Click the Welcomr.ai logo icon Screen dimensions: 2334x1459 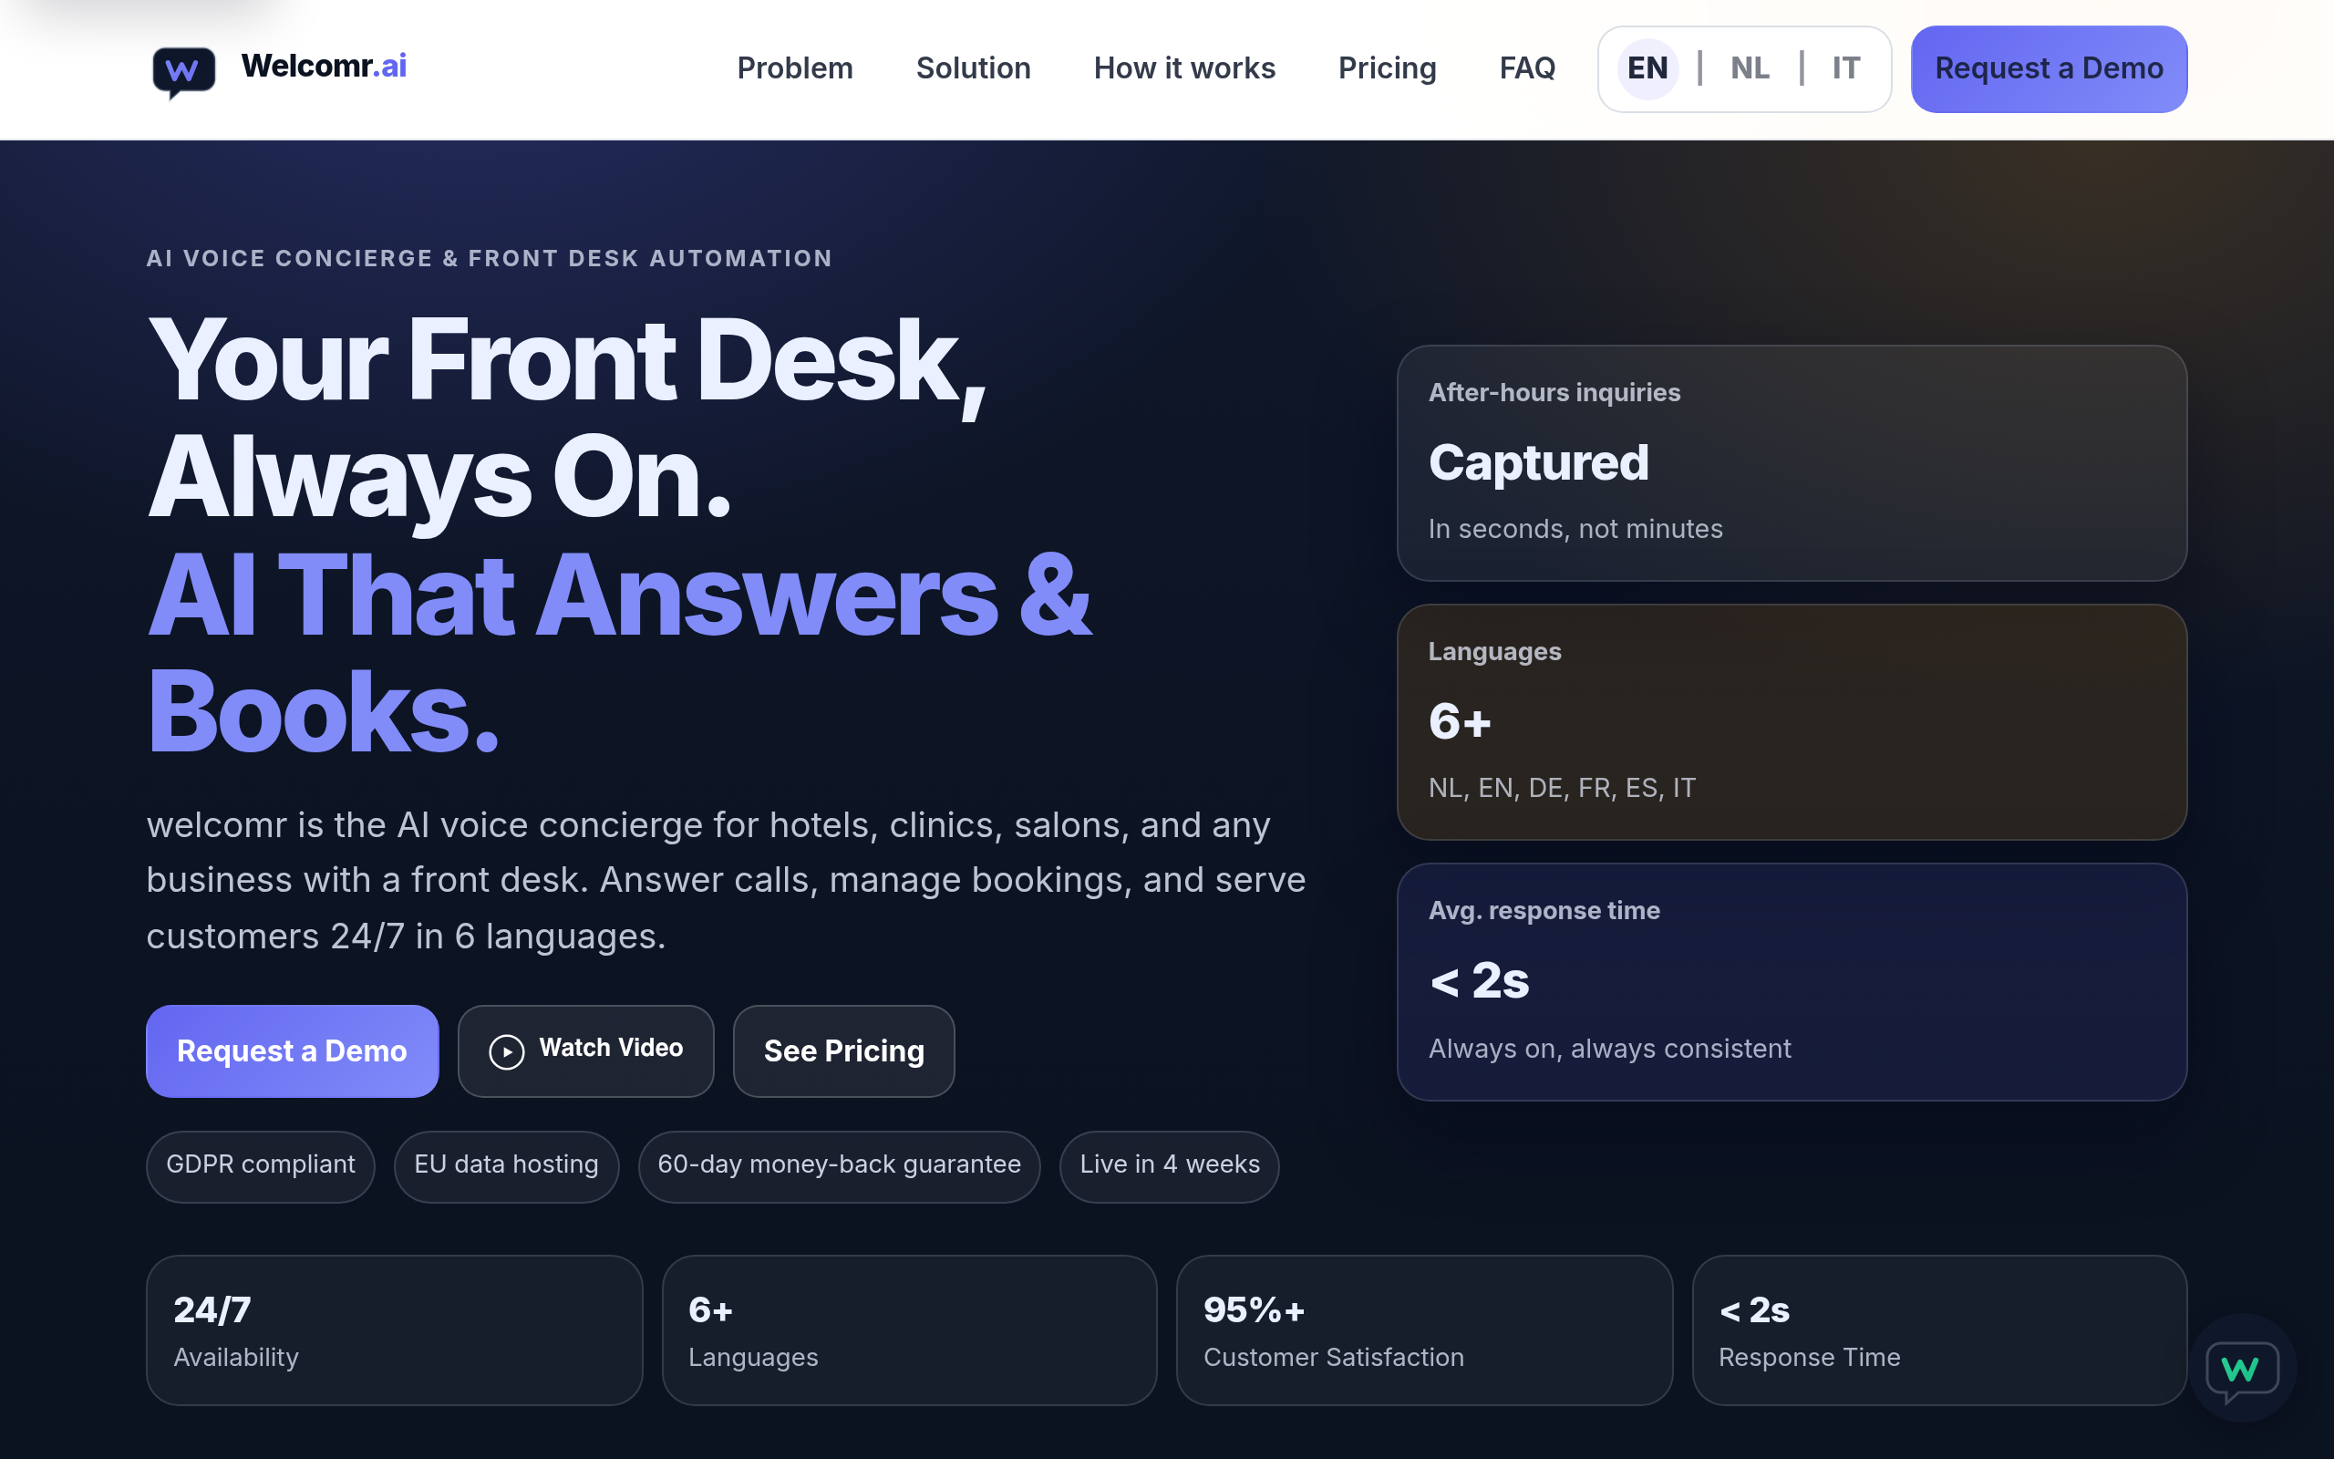[183, 71]
